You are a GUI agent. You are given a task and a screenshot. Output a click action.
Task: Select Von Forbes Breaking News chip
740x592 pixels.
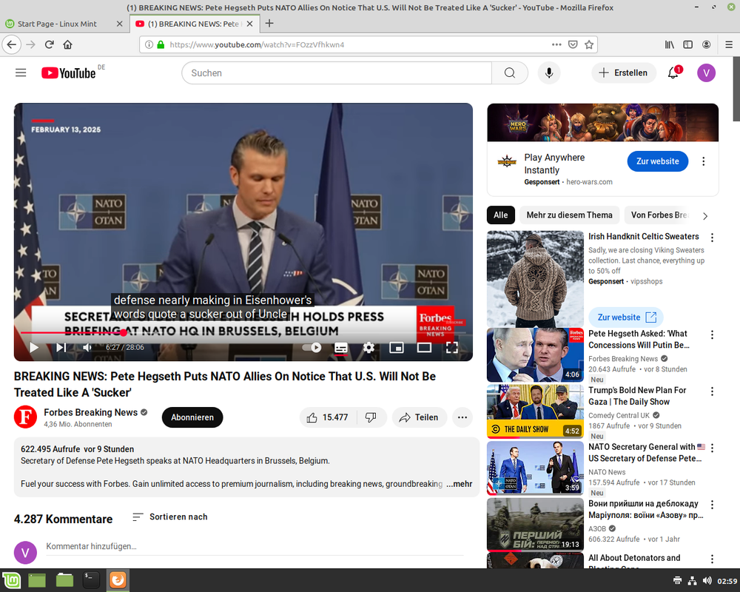tap(659, 215)
